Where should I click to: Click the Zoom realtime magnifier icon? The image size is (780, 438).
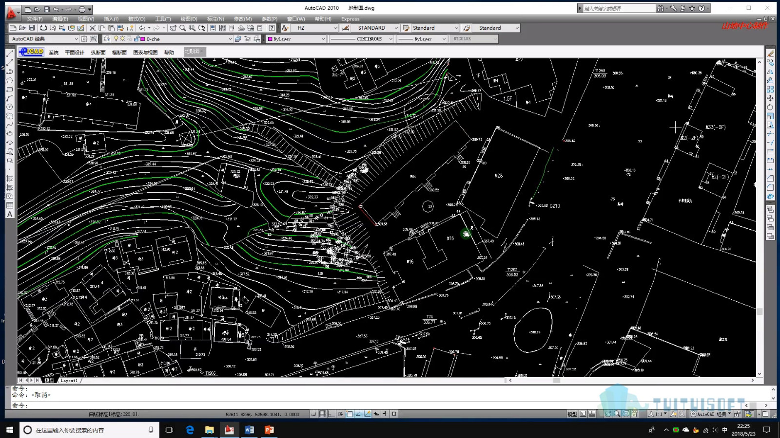tap(182, 28)
